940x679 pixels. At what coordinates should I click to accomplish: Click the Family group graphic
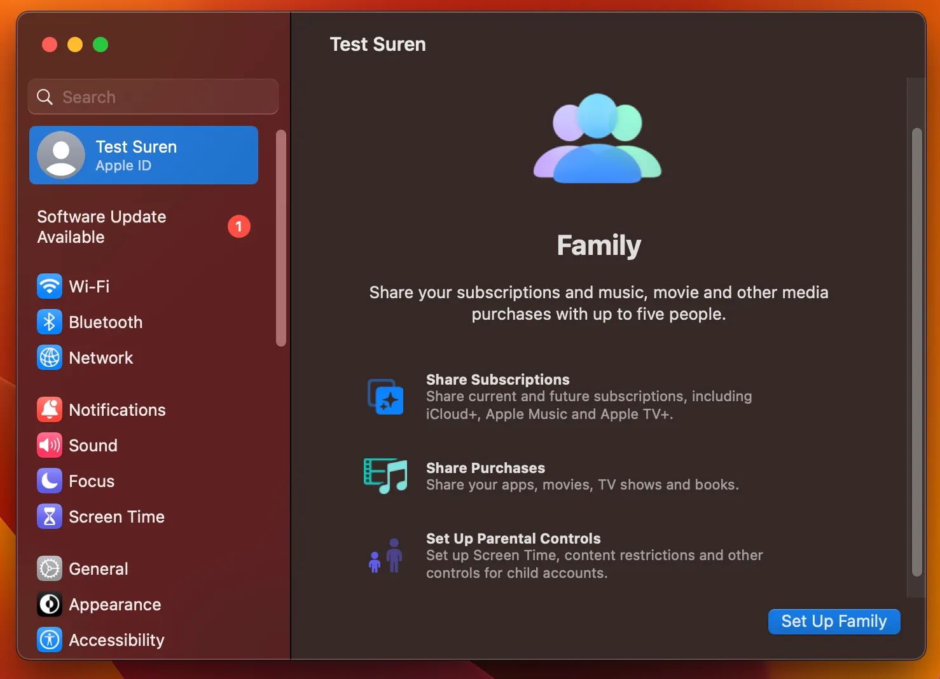(598, 138)
